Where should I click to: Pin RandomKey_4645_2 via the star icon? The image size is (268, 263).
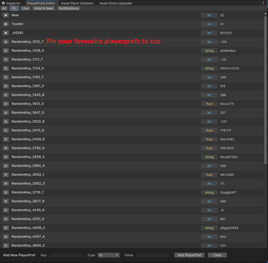(6, 246)
